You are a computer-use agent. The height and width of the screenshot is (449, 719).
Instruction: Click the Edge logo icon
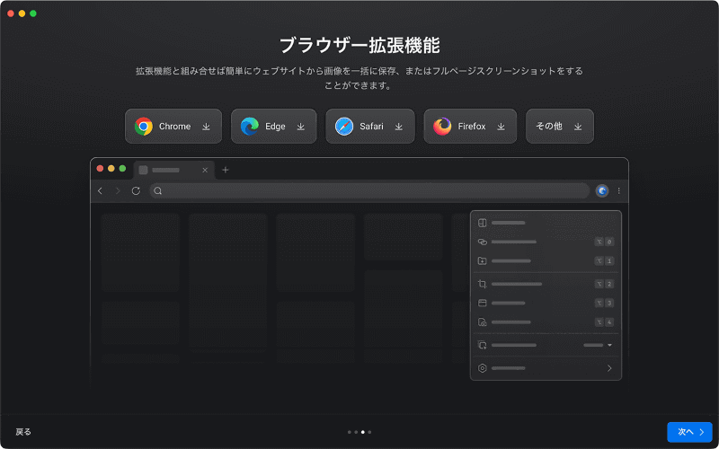click(250, 127)
